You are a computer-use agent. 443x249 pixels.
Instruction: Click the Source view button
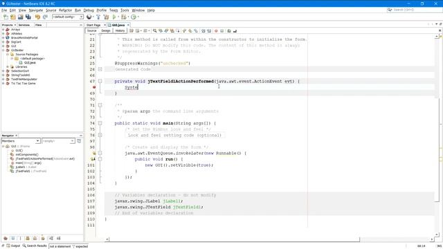pyautogui.click(x=91, y=30)
